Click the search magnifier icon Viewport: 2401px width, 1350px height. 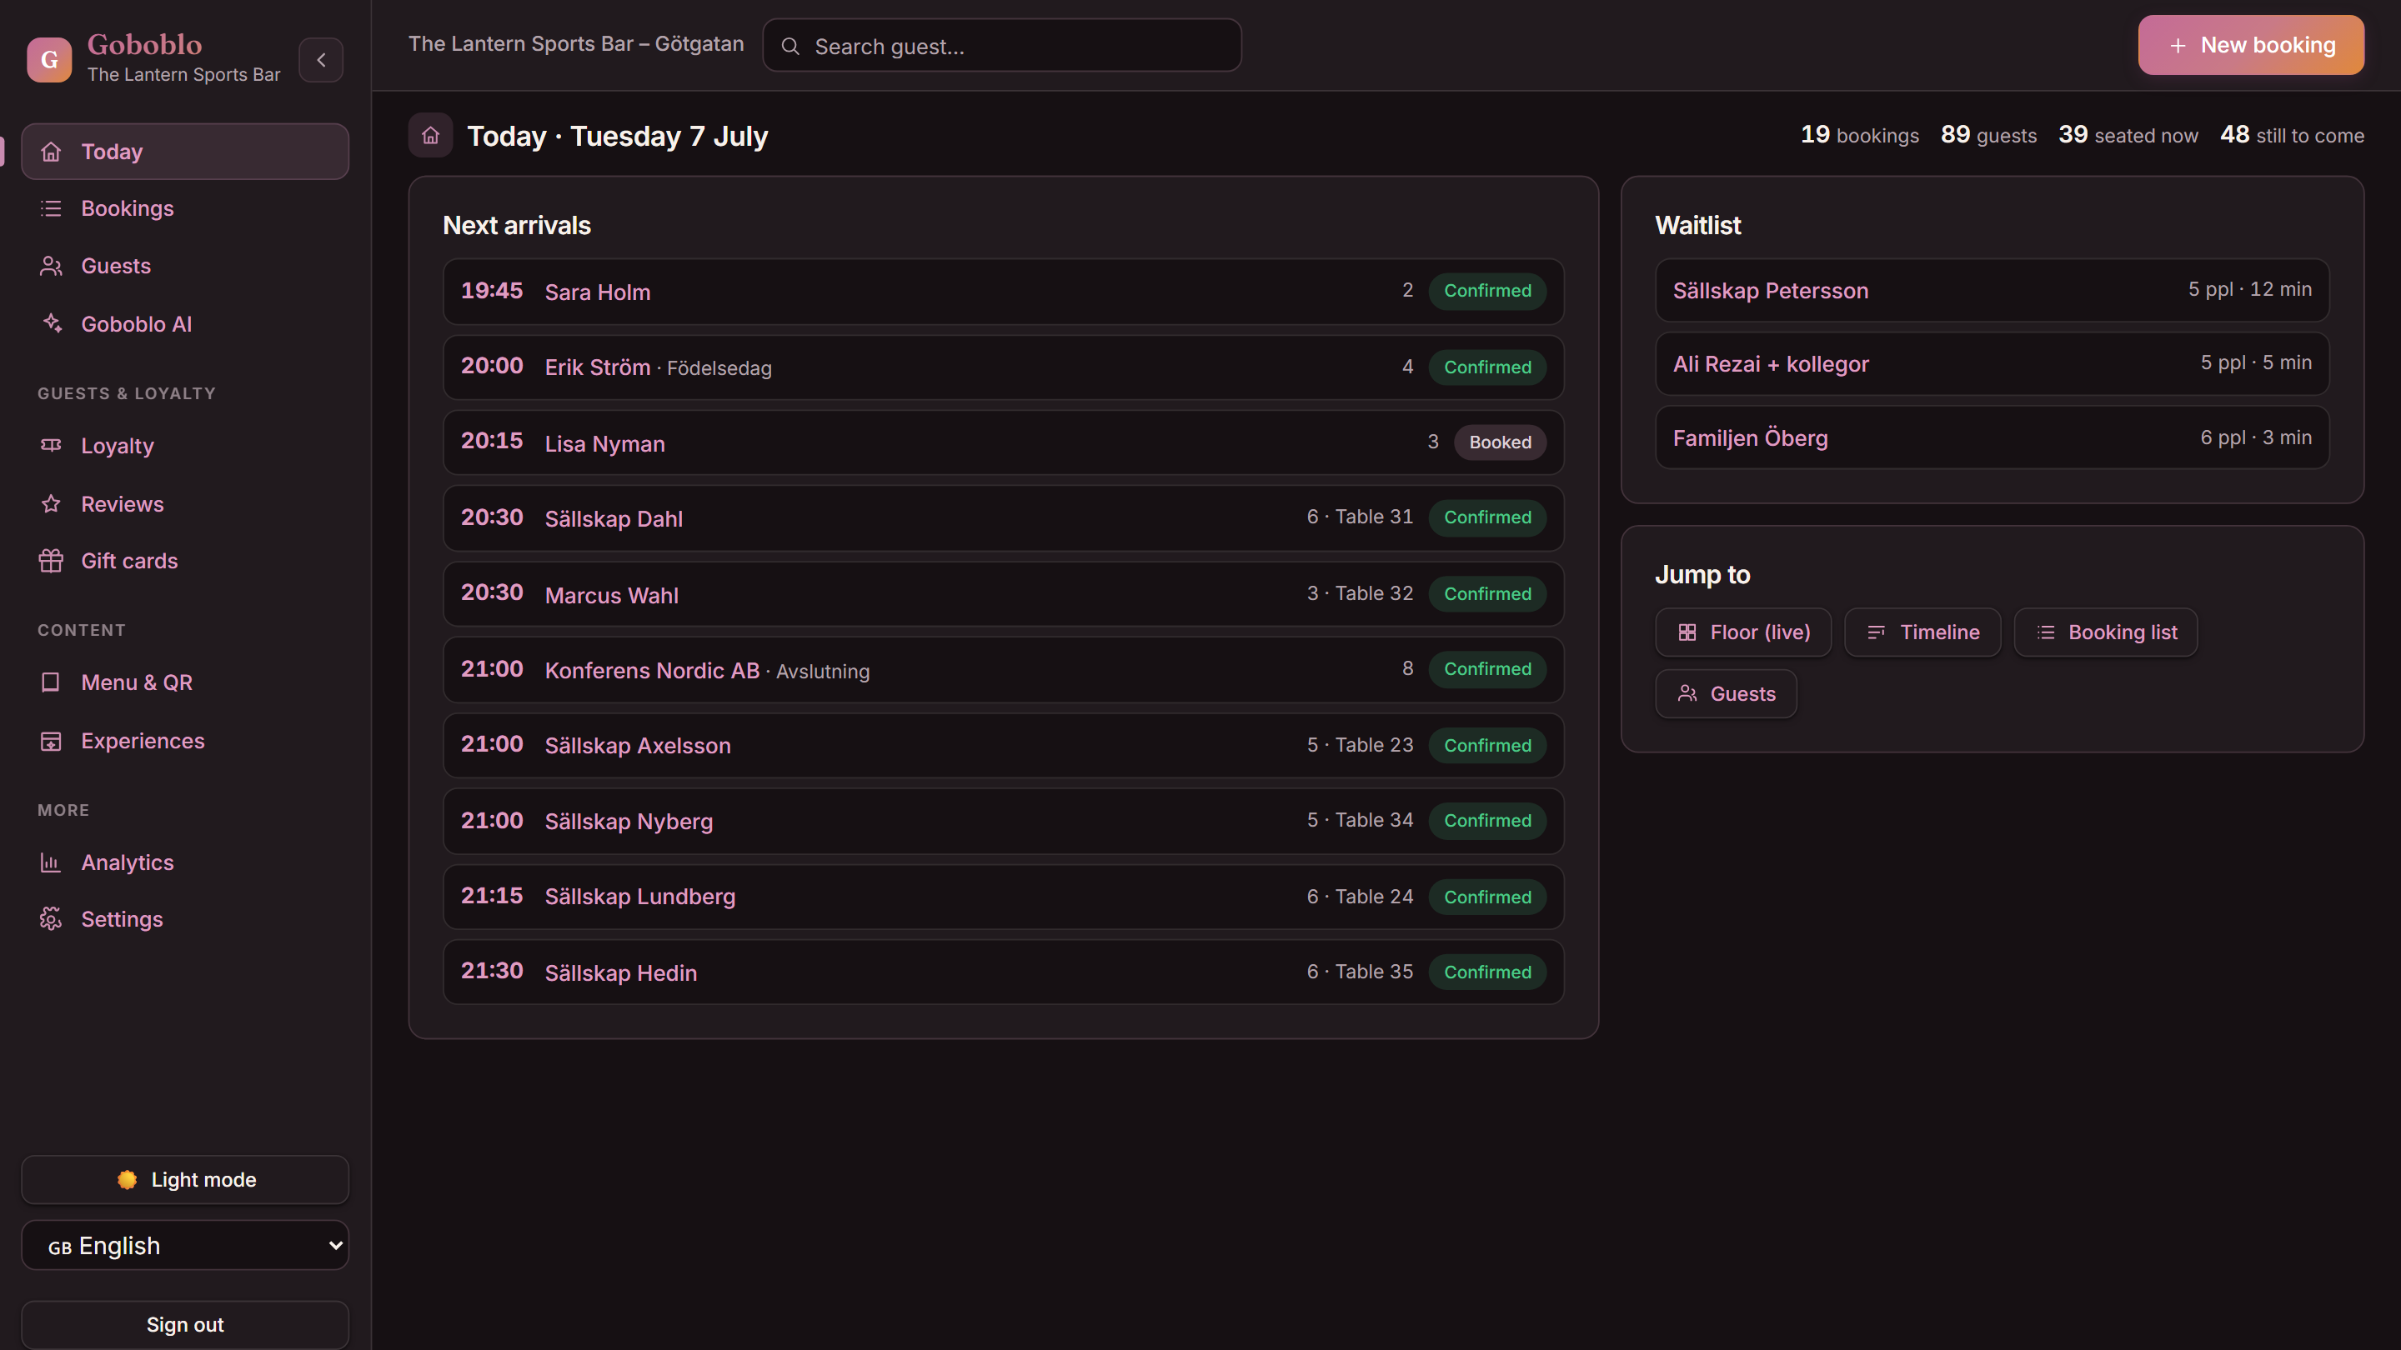(x=790, y=46)
